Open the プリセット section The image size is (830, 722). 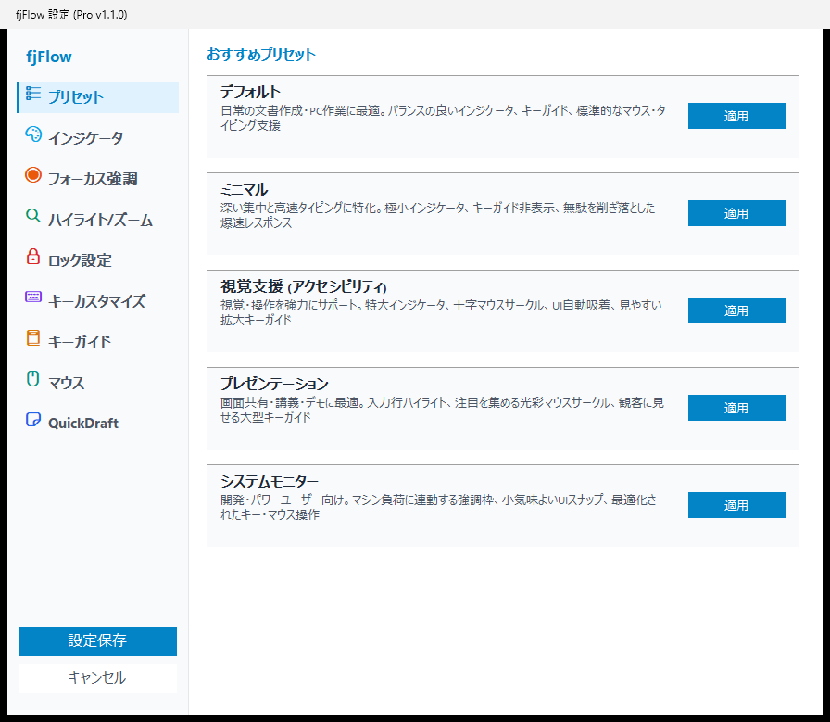click(x=98, y=97)
